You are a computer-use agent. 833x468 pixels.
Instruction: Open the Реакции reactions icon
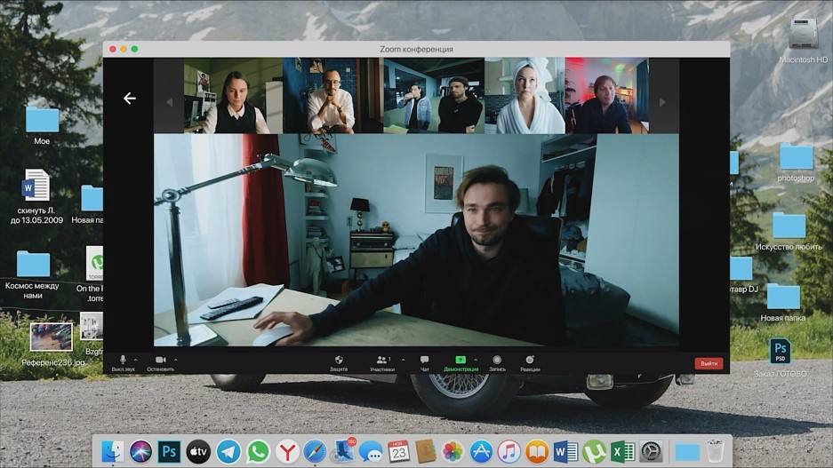(530, 361)
